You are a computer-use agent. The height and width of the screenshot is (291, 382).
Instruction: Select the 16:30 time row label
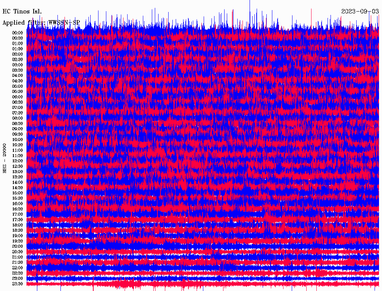pos(18,209)
